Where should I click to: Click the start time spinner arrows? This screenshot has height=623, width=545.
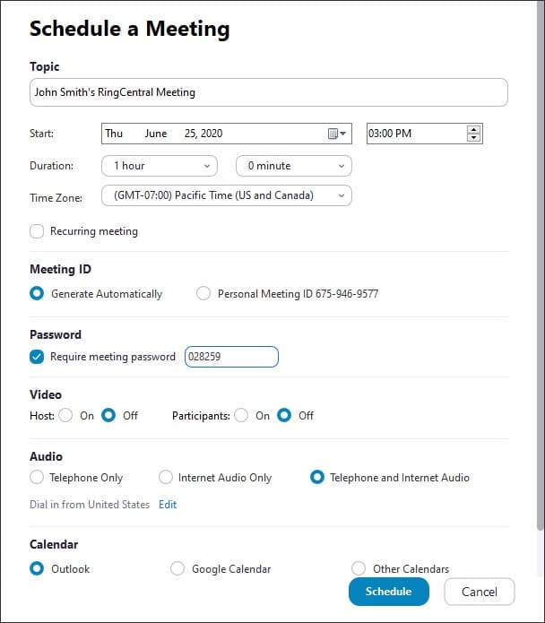pyautogui.click(x=474, y=134)
